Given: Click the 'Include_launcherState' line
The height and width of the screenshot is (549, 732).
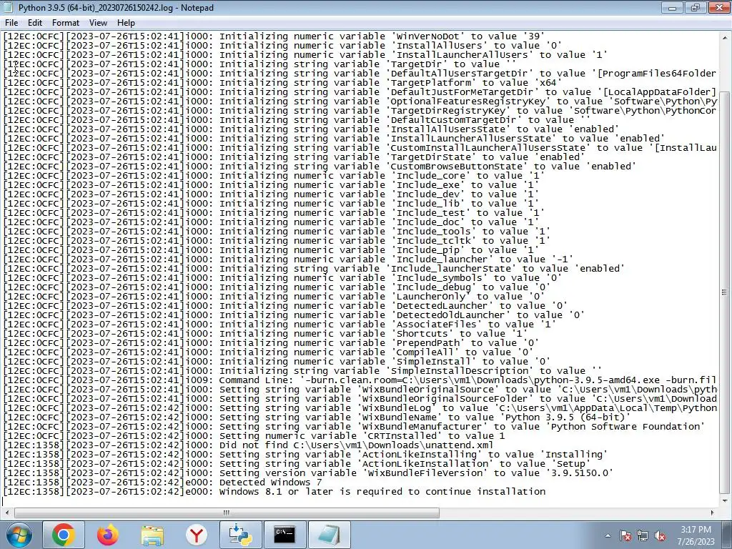Looking at the screenshot, I should coord(314,269).
